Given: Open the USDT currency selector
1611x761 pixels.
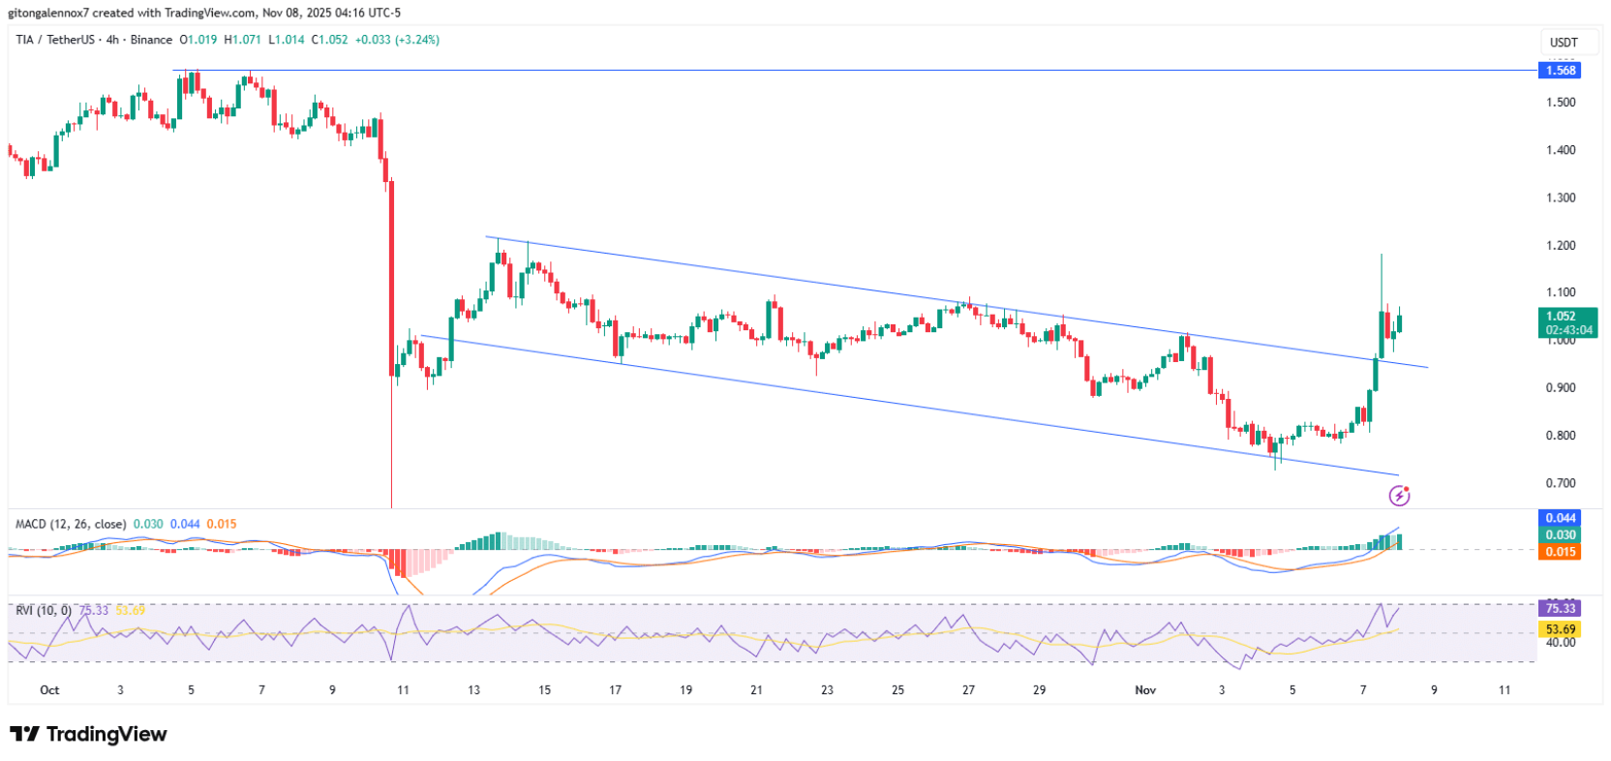Looking at the screenshot, I should [1564, 42].
